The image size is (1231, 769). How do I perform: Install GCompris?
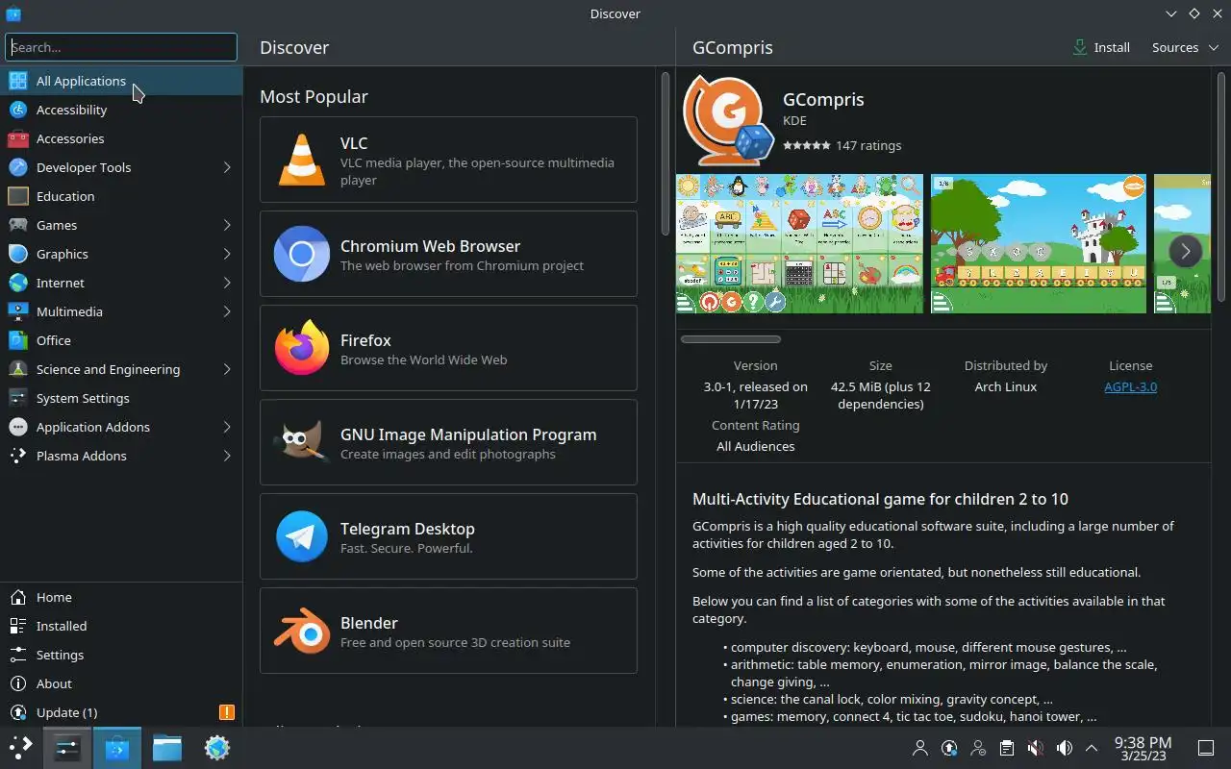coord(1102,47)
